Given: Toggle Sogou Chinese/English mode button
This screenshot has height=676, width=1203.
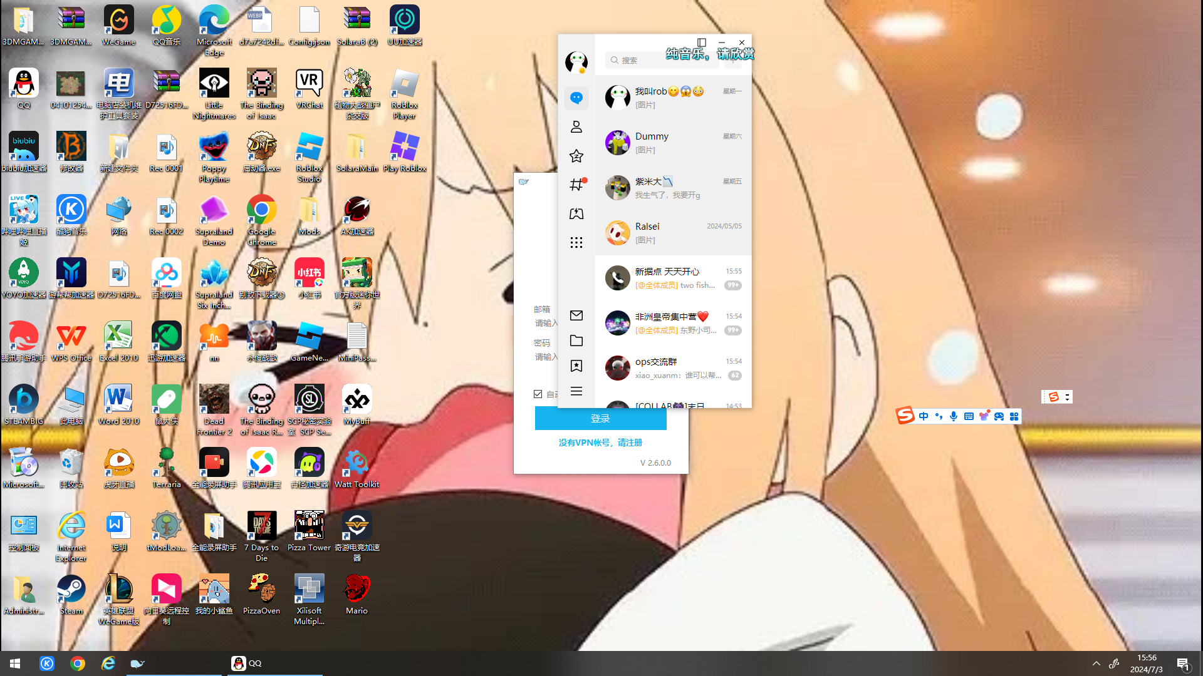Looking at the screenshot, I should 924,416.
